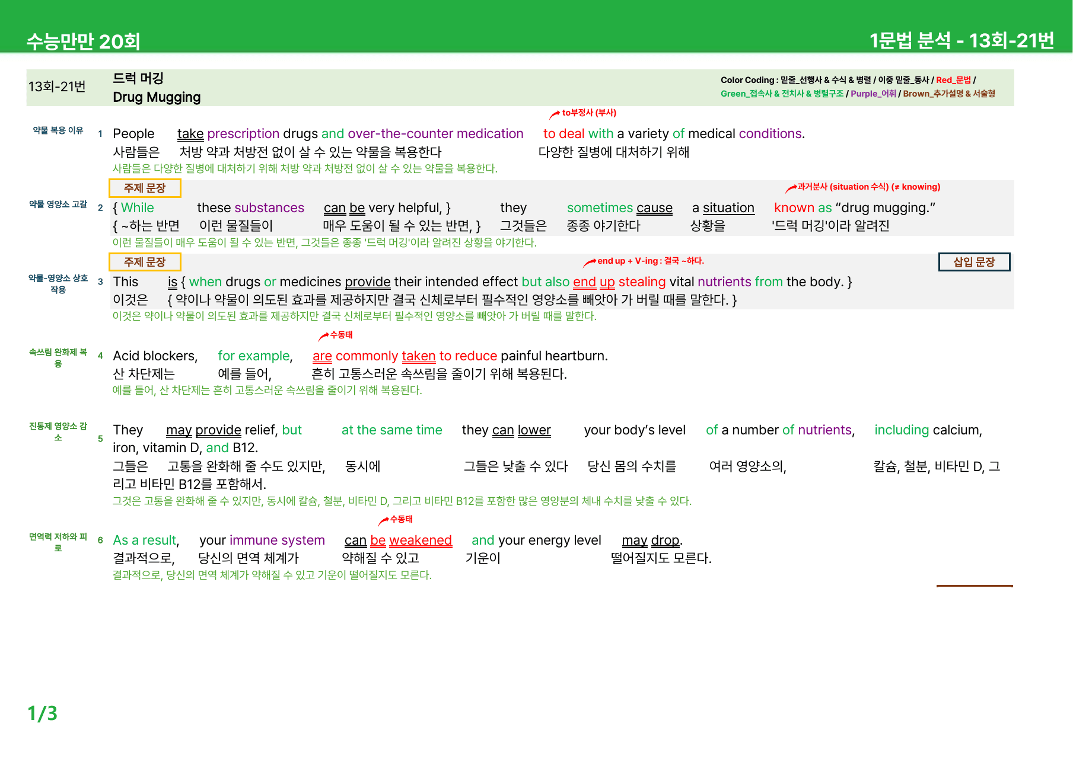Screen dimensions: 1073x758
Task: Click the underlined phrase 'may provide' in sentence 5
Action: click(x=203, y=430)
